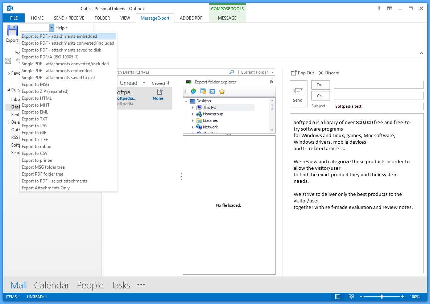430x304 pixels.
Task: Select the Libraries folder in explorer tree
Action: pyautogui.click(x=210, y=120)
